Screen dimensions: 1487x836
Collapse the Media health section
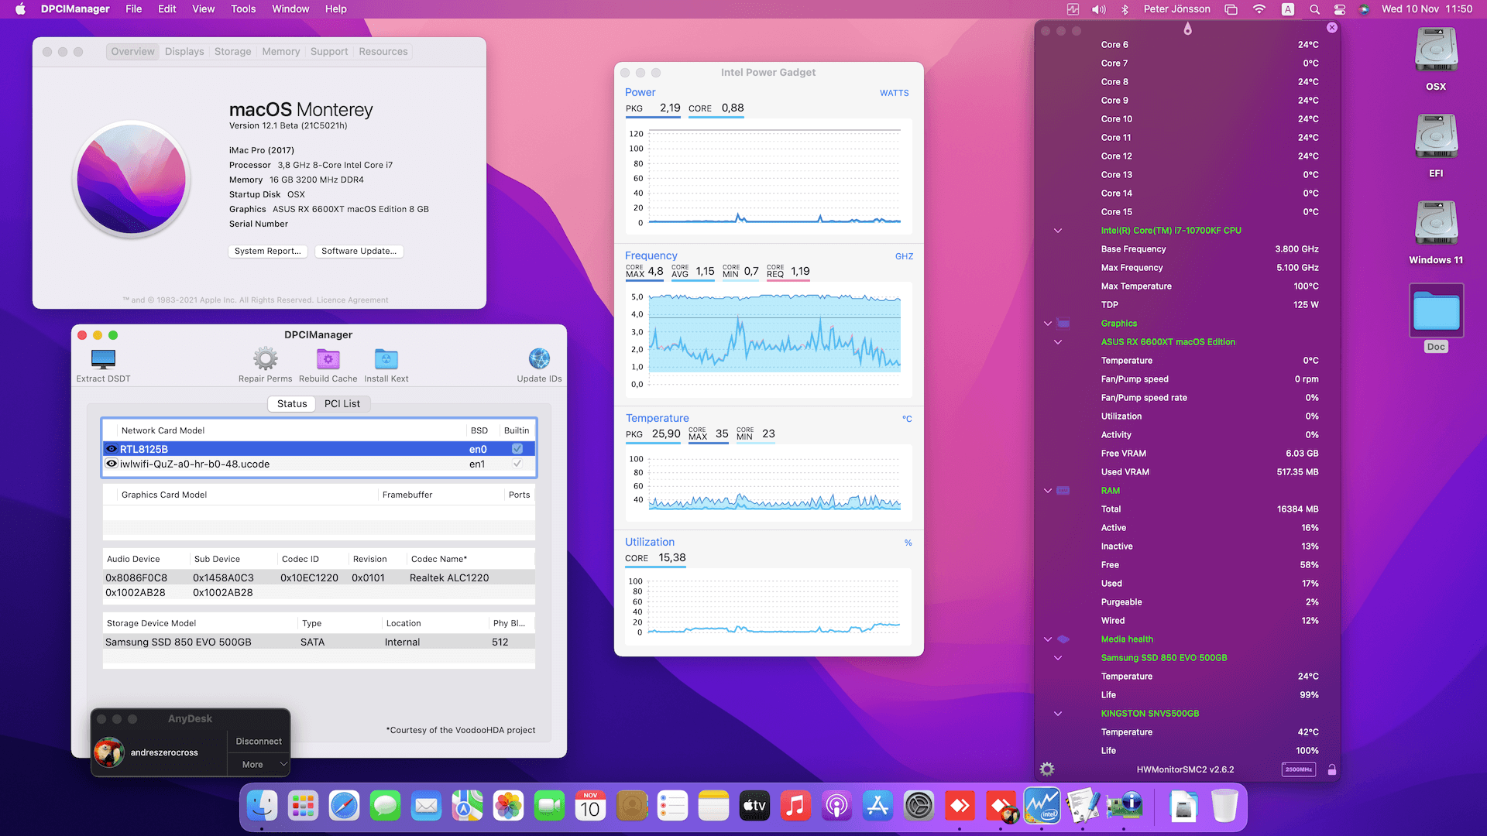(x=1048, y=639)
